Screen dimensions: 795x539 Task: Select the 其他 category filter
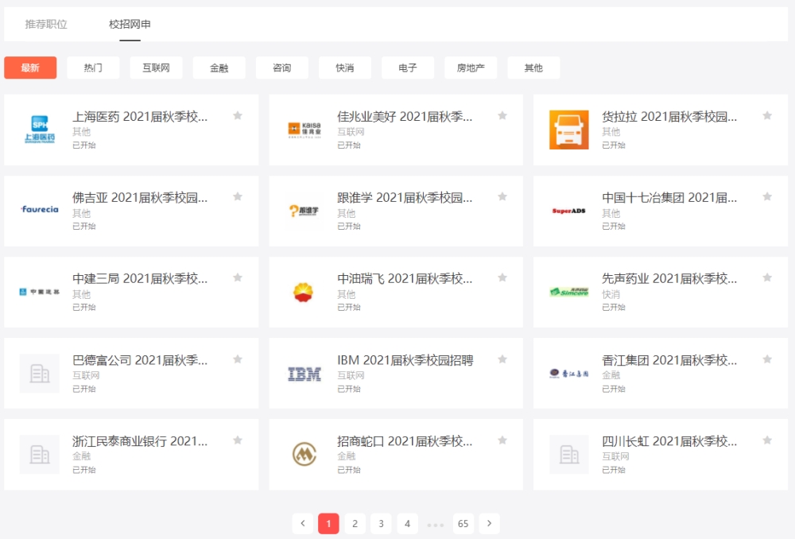[x=533, y=68]
